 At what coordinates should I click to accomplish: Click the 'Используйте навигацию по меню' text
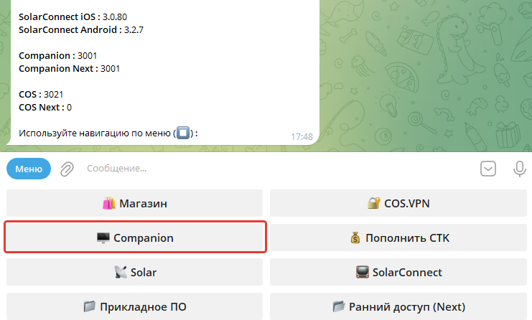(x=95, y=133)
